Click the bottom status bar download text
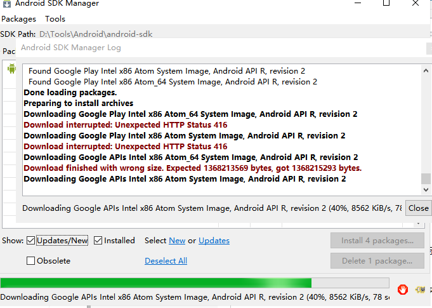Screen dimensions: 432x308 point(195,297)
